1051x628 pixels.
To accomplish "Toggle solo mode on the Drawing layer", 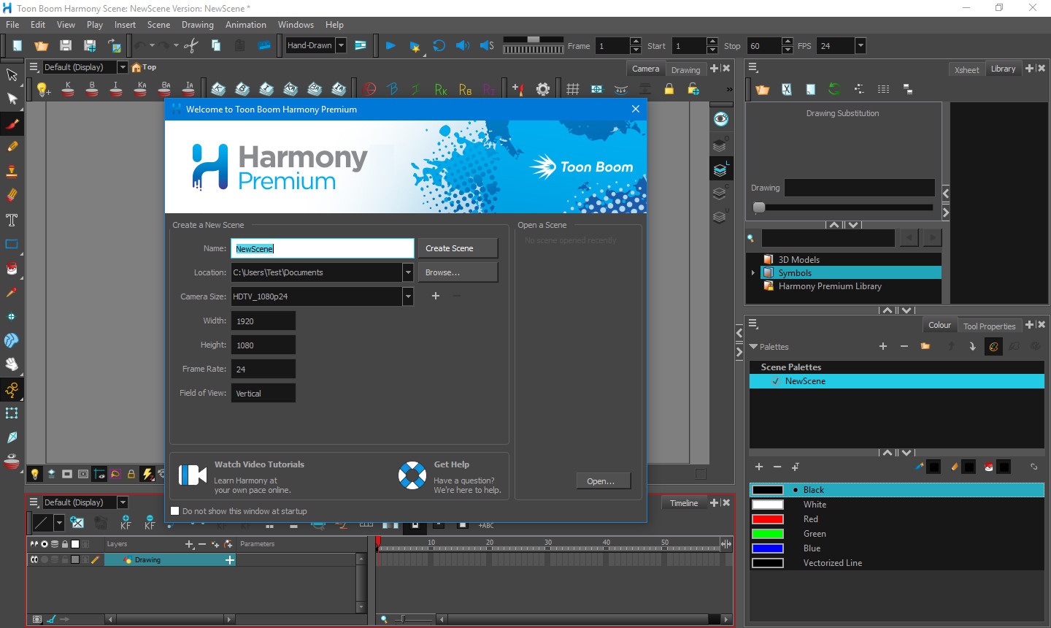I will (44, 560).
